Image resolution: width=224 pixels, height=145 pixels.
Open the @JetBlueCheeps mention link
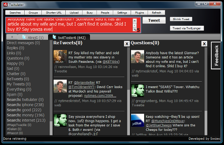159,125
